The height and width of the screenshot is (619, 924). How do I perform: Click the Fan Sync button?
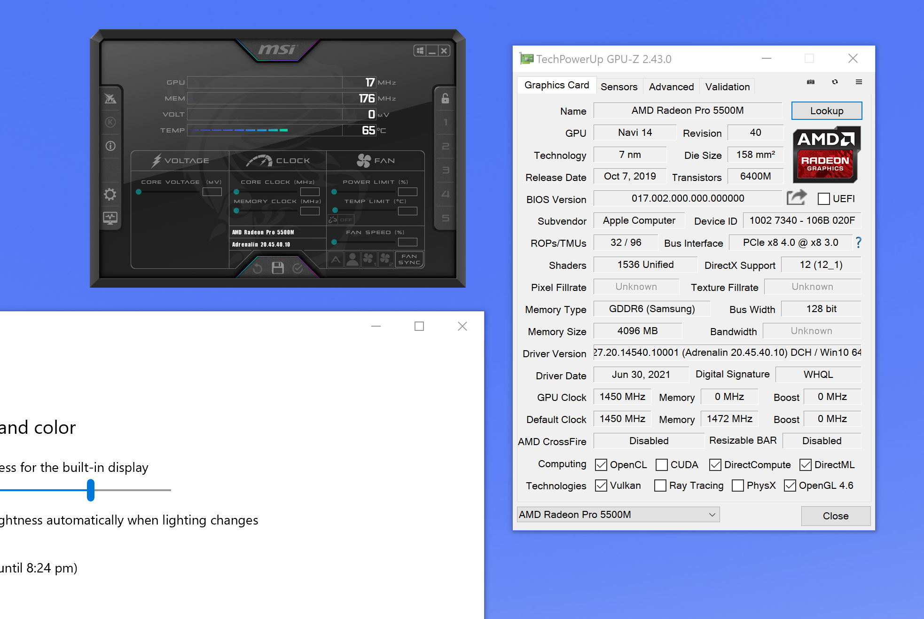409,259
